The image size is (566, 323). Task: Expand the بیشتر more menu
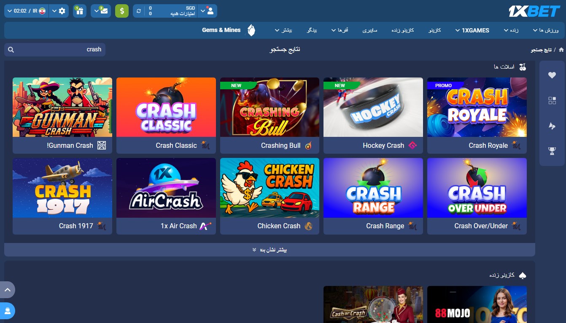click(283, 30)
